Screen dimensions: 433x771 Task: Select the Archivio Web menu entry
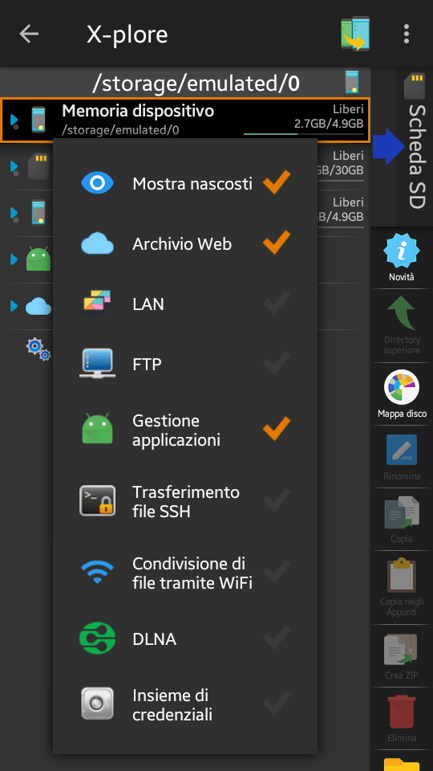pos(185,244)
